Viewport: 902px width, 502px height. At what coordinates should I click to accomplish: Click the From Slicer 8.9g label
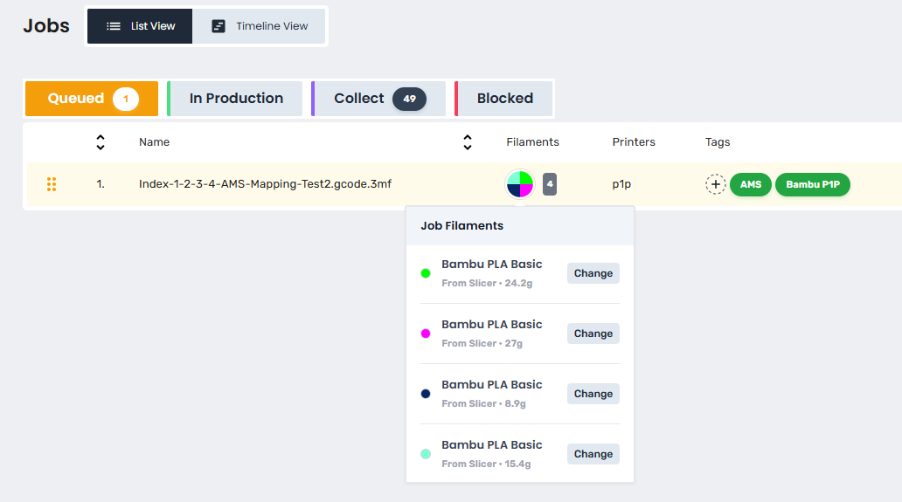[x=484, y=403]
